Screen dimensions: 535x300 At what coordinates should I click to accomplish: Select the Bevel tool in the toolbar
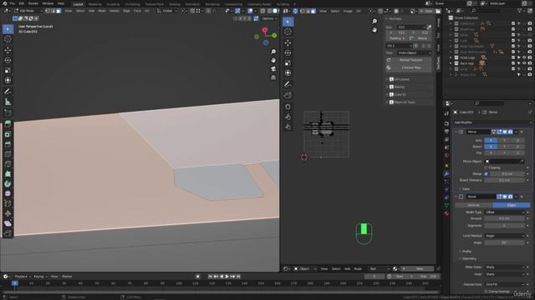tap(8, 144)
